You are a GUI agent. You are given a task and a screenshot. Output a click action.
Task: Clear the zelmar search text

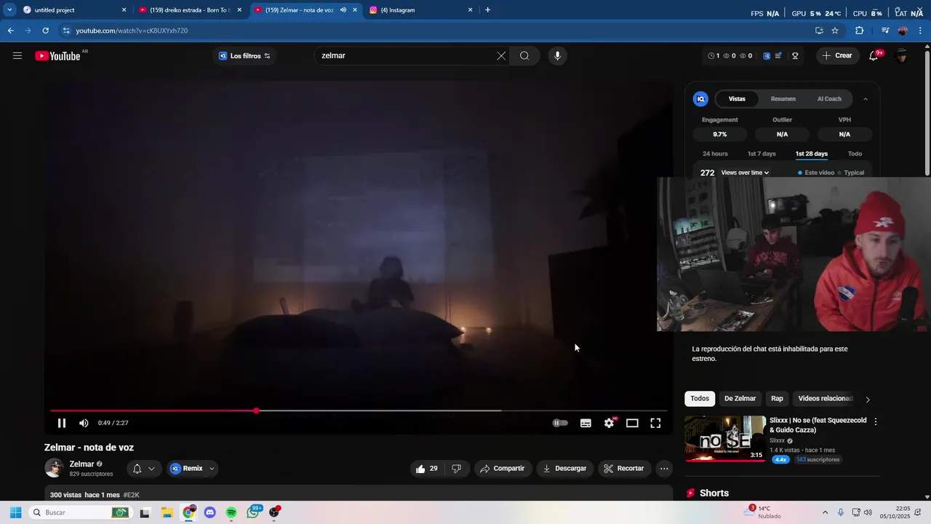501,56
